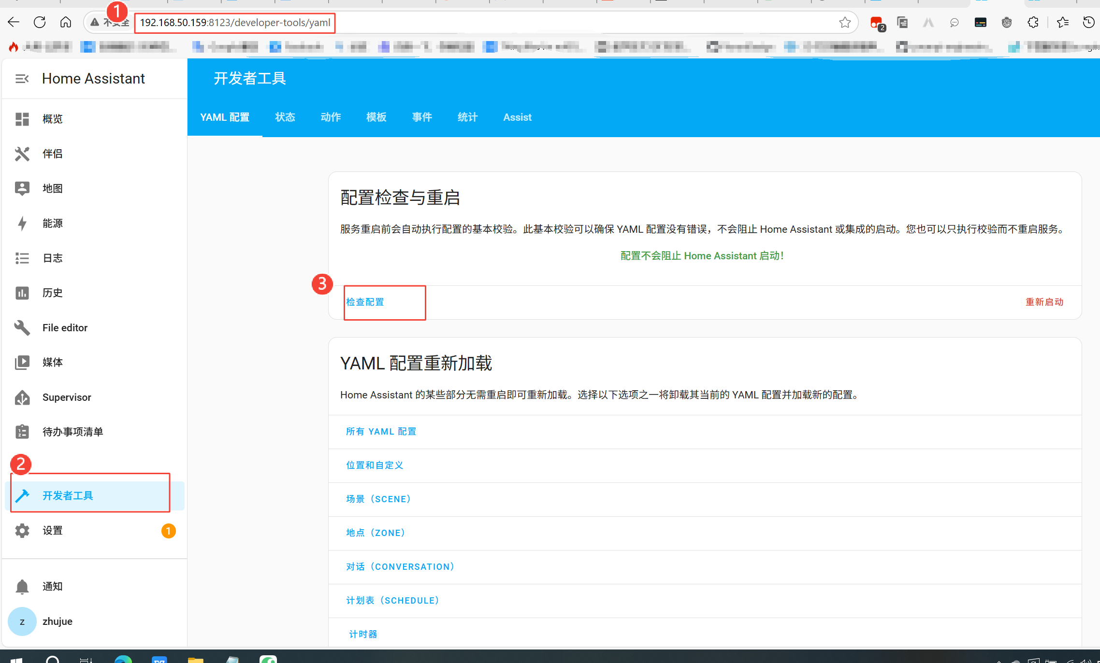This screenshot has width=1100, height=663.
Task: Switch to 状态 tab
Action: coord(285,117)
